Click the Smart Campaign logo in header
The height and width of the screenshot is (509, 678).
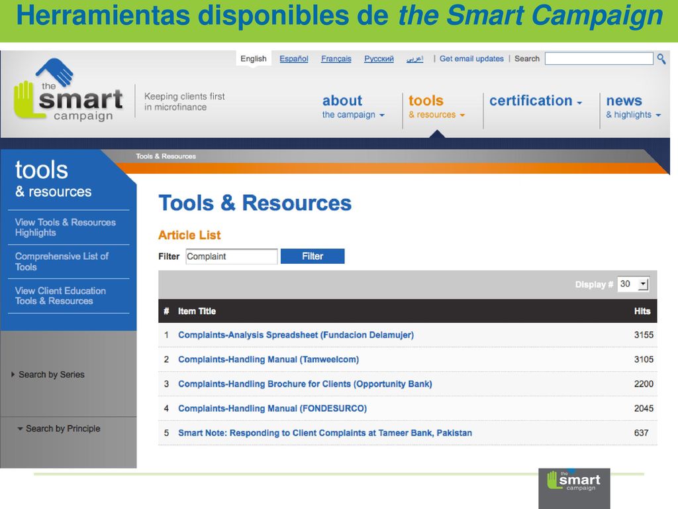69,90
